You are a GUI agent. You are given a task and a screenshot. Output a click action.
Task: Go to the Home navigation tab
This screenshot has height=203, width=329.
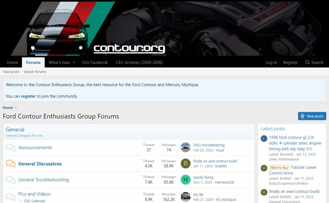pyautogui.click(x=12, y=63)
